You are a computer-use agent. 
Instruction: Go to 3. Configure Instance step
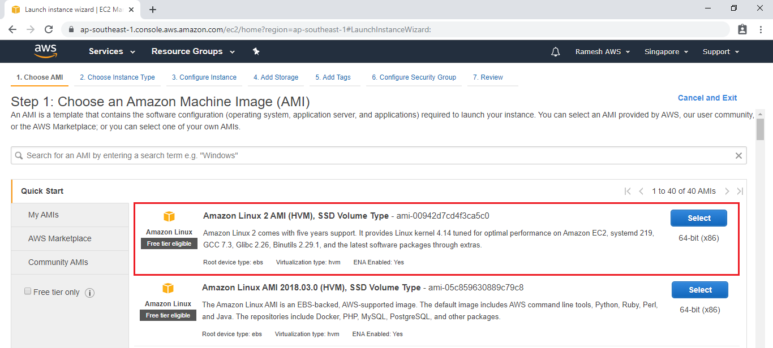[204, 77]
